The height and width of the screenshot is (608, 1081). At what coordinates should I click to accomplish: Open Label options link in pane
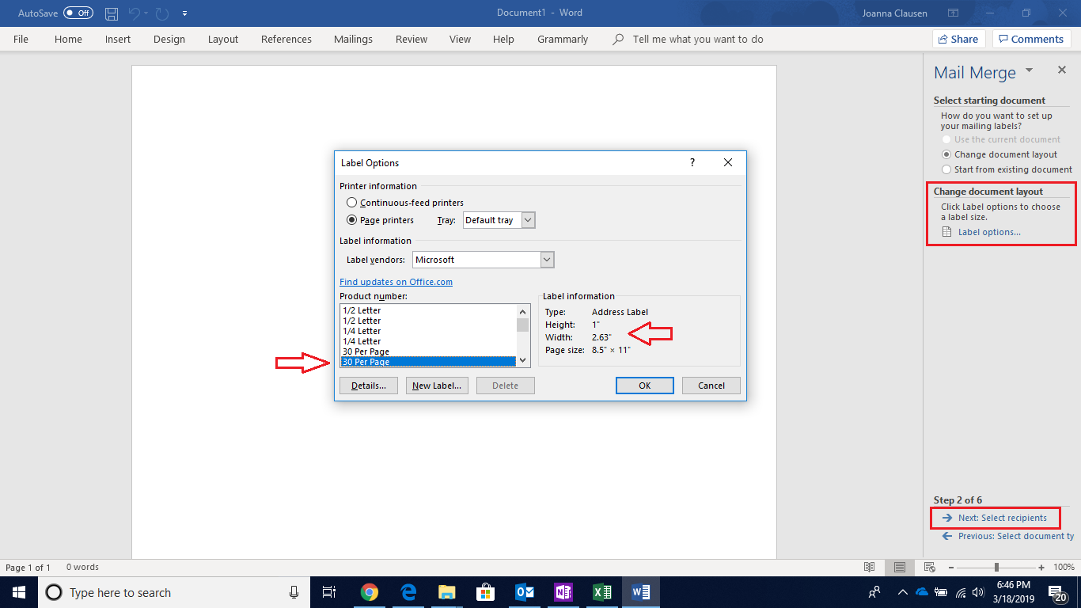989,232
